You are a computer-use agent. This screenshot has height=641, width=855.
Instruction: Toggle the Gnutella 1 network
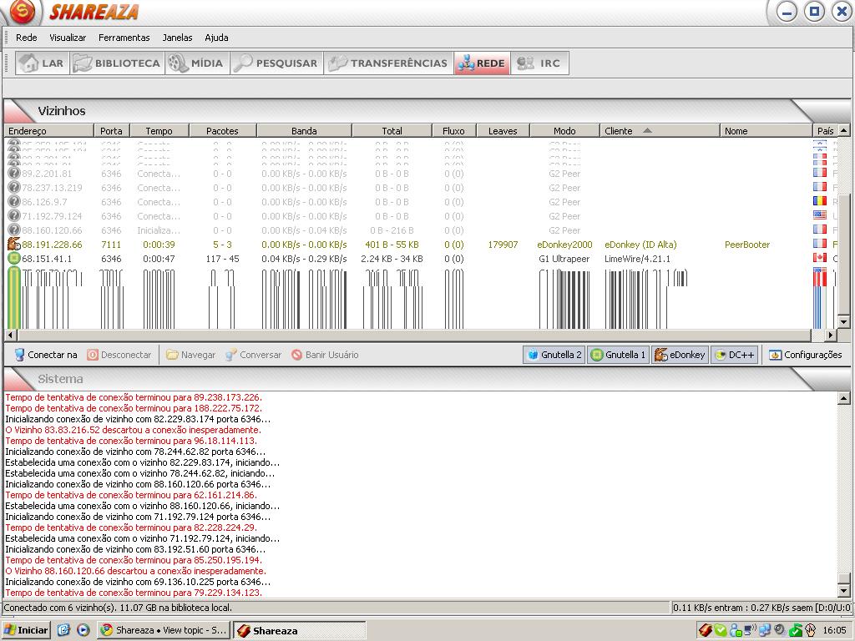(x=618, y=355)
